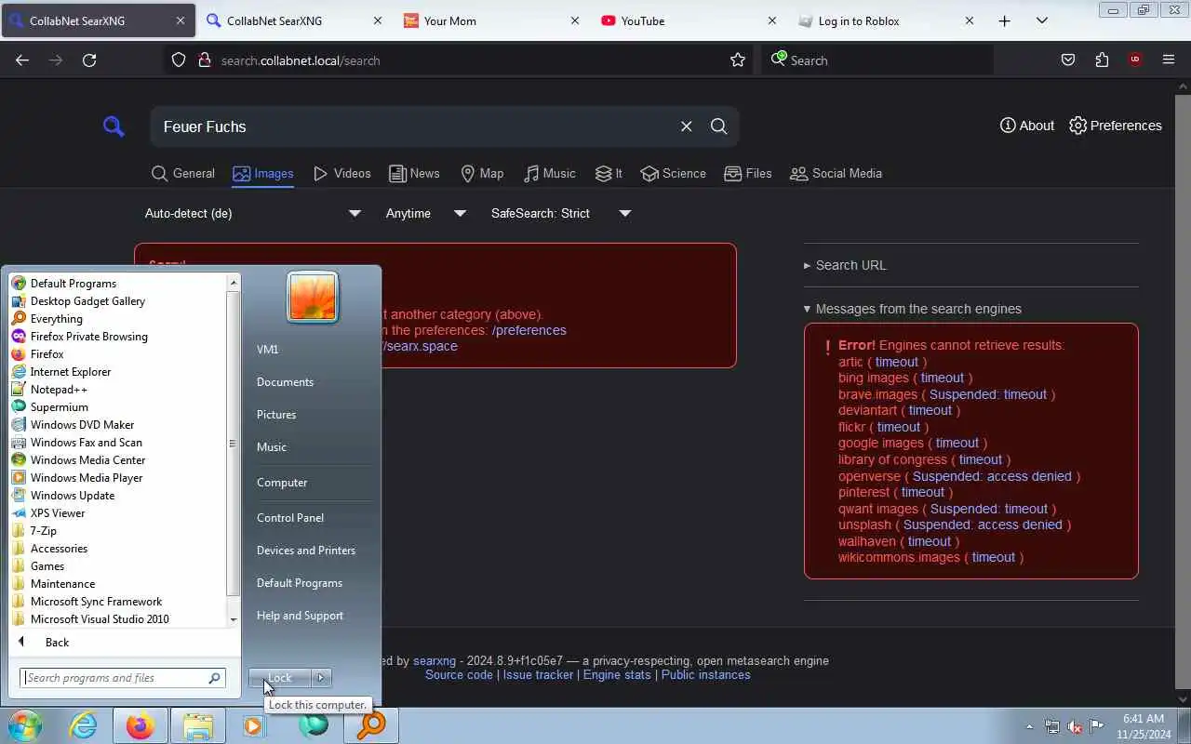Click the Firefox Search box in toolbar
The height and width of the screenshot is (744, 1191).
click(x=877, y=60)
